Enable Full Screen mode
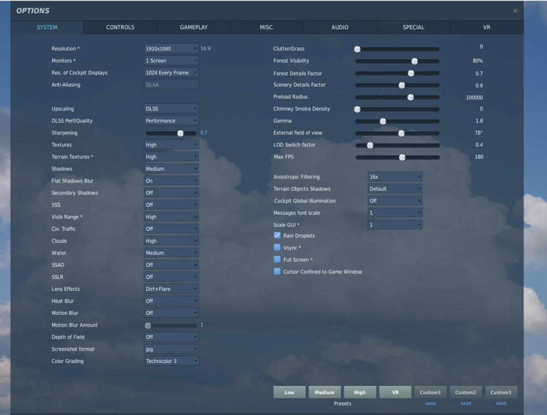The image size is (547, 415). (277, 259)
